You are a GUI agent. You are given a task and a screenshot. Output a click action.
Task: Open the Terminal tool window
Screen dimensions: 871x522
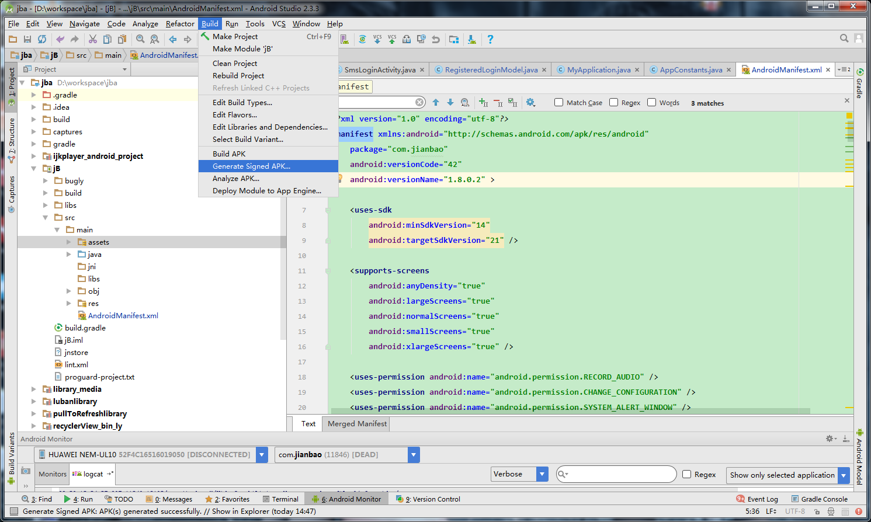point(280,499)
